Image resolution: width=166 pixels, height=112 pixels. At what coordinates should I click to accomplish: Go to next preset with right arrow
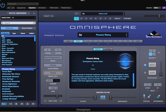pos(13,8)
